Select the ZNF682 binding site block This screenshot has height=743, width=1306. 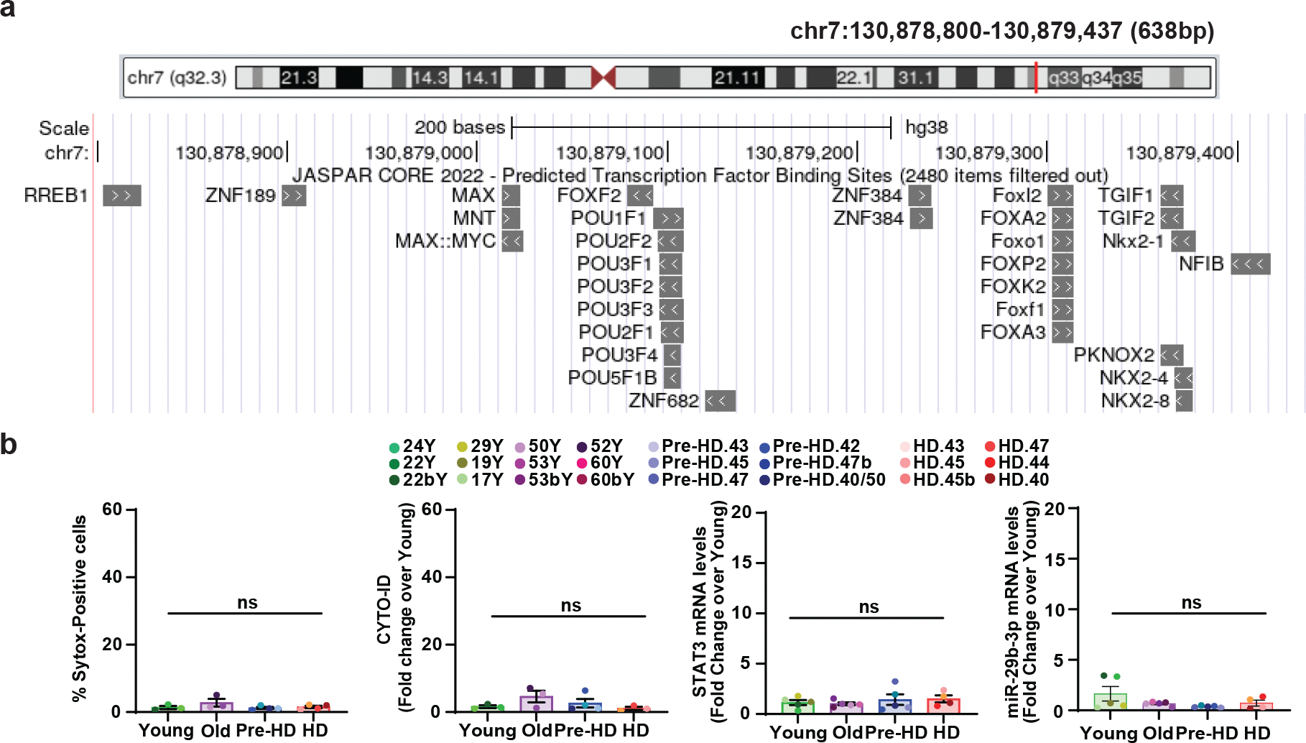(x=720, y=400)
